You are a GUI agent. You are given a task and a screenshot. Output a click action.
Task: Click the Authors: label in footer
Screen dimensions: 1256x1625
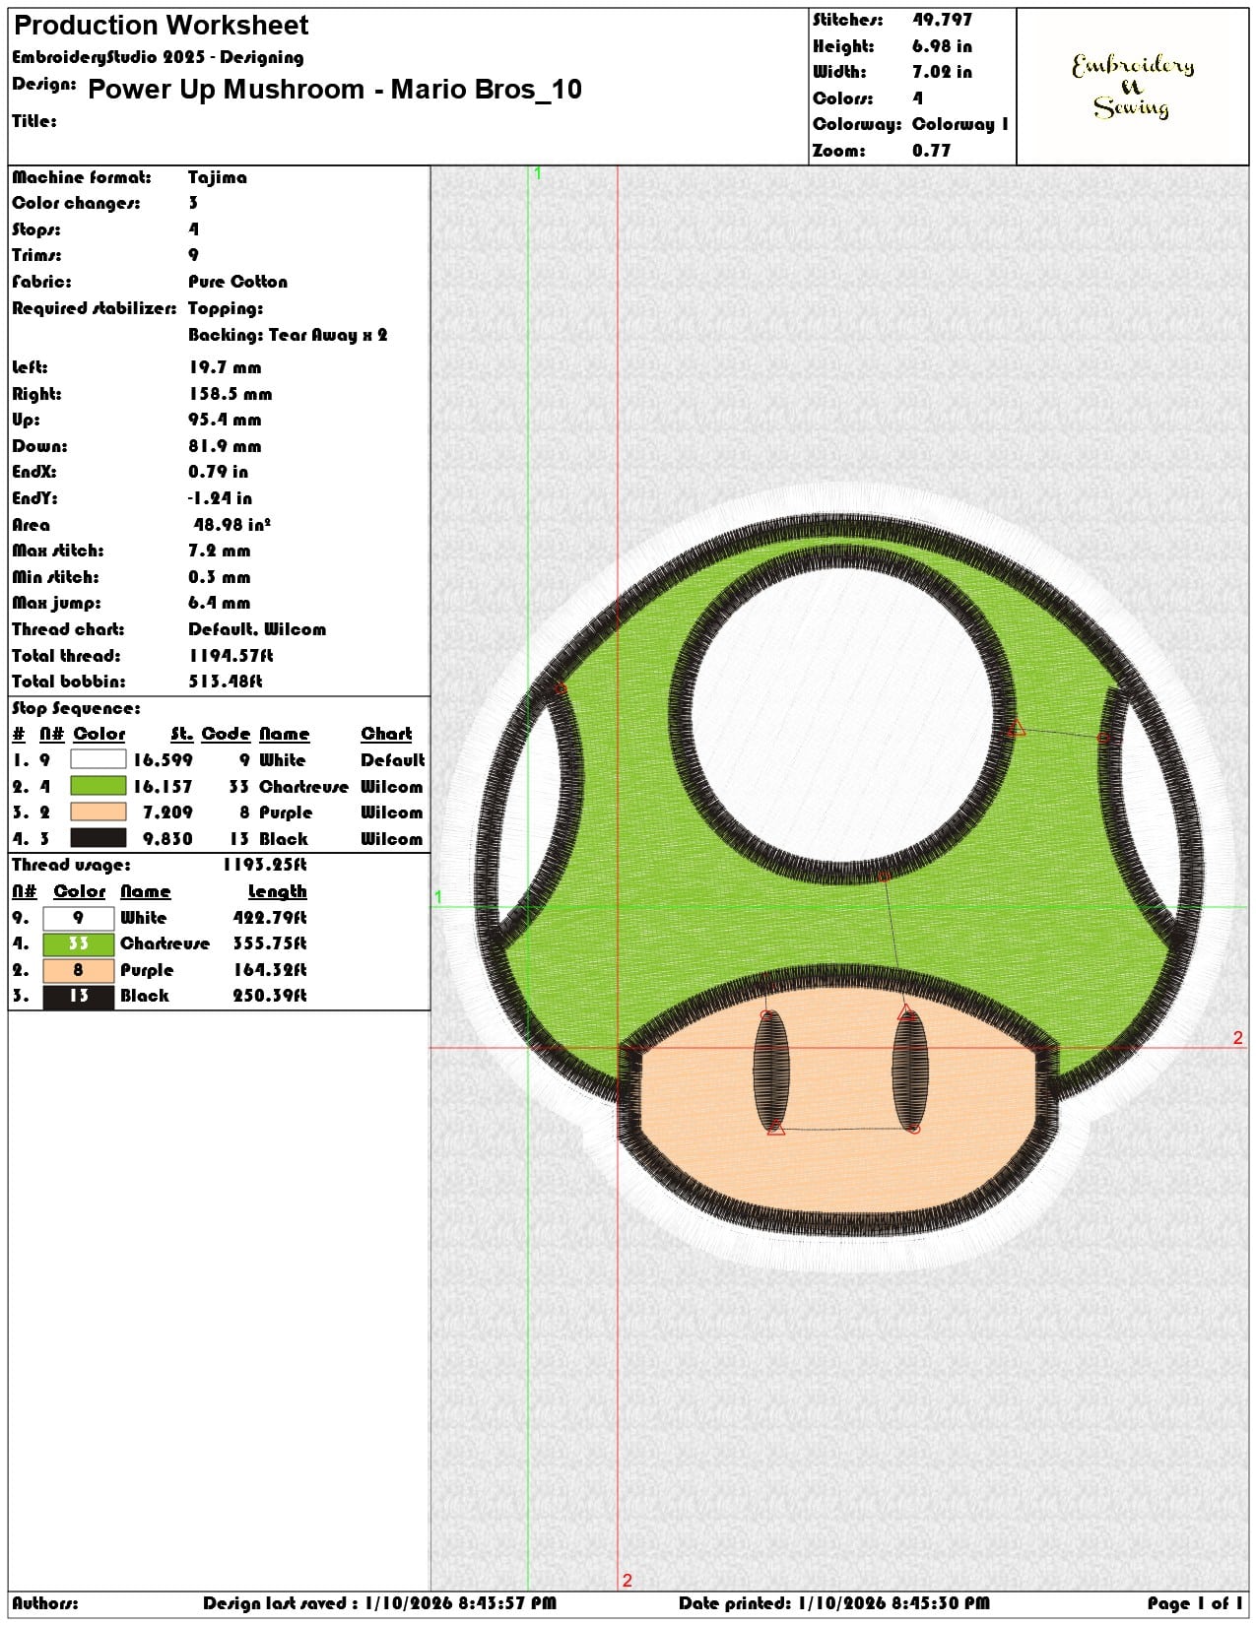coord(45,1603)
